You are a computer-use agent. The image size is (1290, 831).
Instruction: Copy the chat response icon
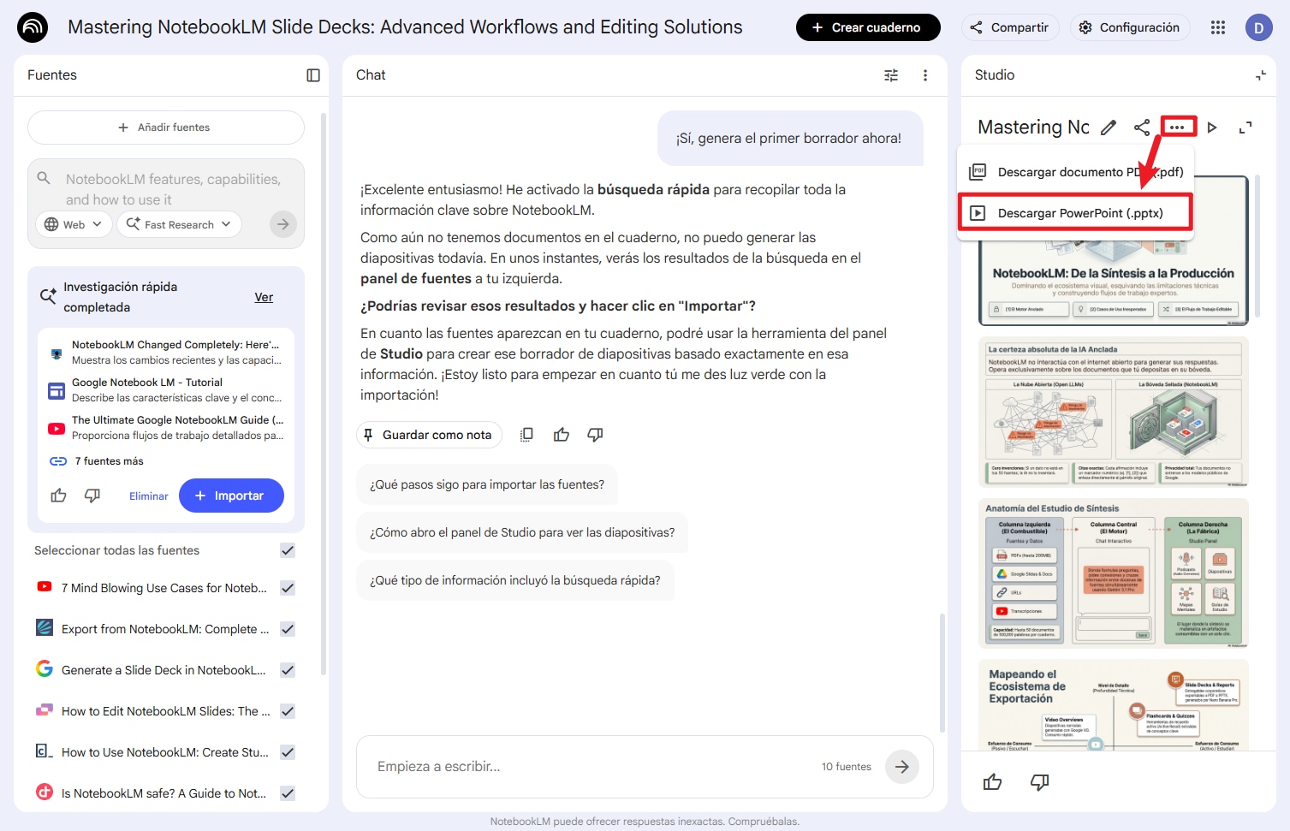[526, 435]
